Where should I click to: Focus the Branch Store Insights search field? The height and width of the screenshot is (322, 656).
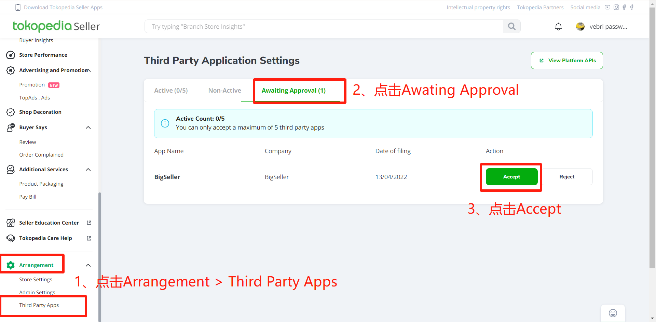(324, 26)
